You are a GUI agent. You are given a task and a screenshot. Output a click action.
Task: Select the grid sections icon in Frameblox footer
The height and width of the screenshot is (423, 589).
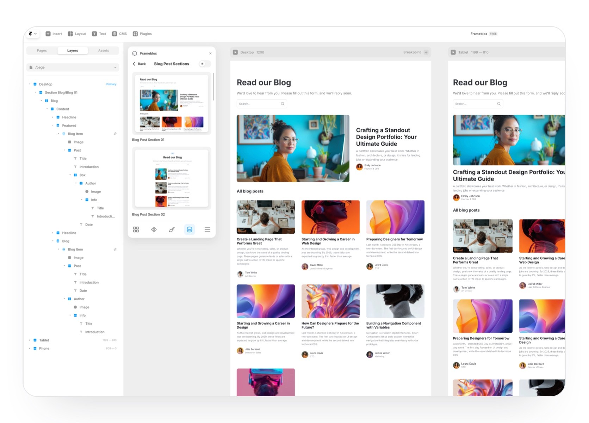click(x=136, y=229)
